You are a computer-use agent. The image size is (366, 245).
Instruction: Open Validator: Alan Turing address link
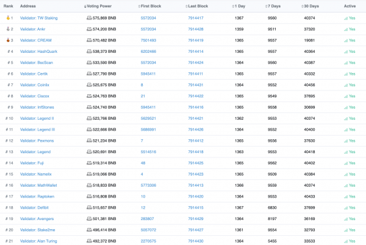[38, 241]
